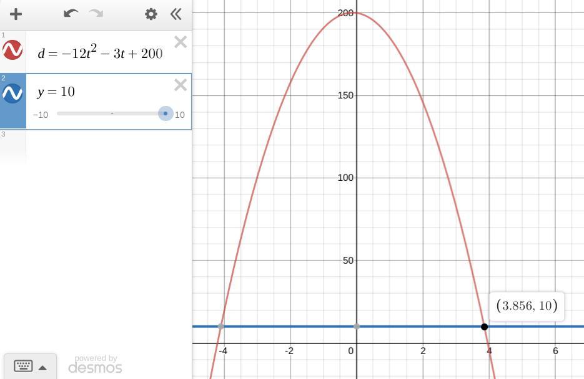The width and height of the screenshot is (584, 379).
Task: Set slider upper bound 10
Action: tap(180, 115)
